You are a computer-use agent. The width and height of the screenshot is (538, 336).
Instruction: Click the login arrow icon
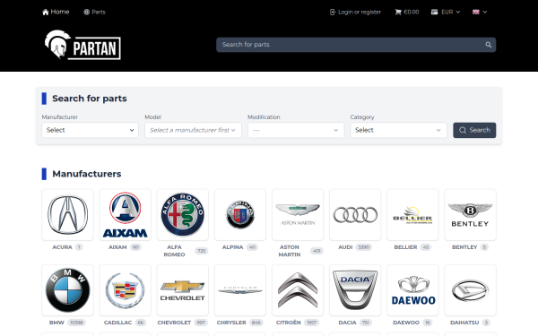pos(333,13)
